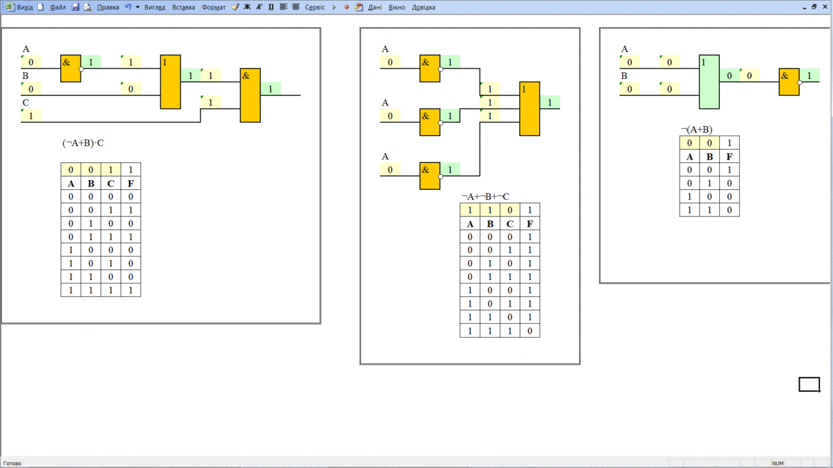Click the NUM indicator in status bar
This screenshot has height=468, width=833.
click(x=777, y=463)
